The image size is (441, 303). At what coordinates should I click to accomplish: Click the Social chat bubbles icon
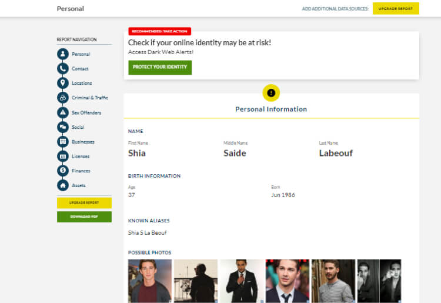pyautogui.click(x=63, y=127)
